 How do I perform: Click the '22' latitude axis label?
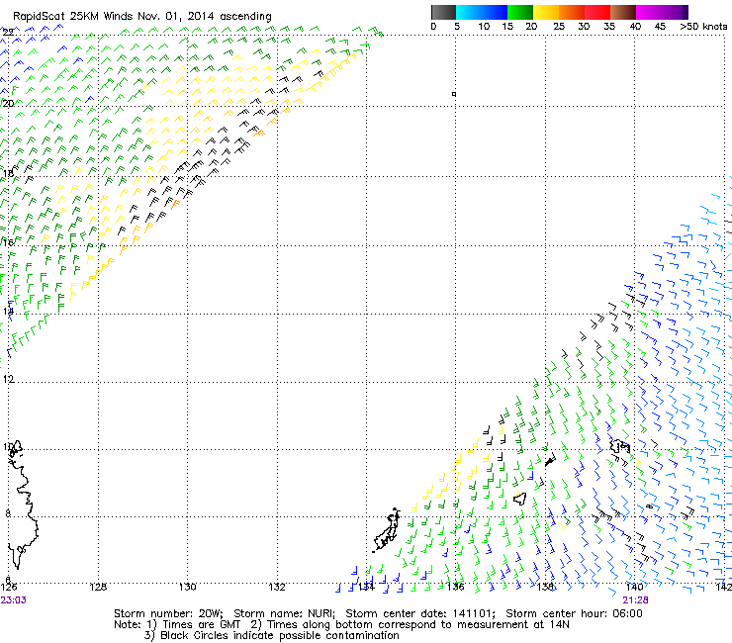(8, 33)
